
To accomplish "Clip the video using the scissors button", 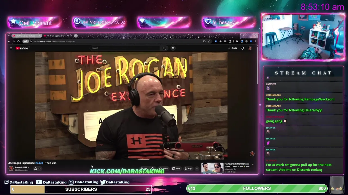I will [x=188, y=168].
